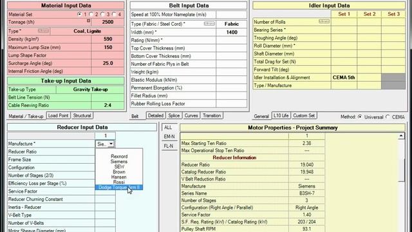The image size is (412, 232).
Task: Switch to the Material / Take-up tab
Action: pos(26,116)
